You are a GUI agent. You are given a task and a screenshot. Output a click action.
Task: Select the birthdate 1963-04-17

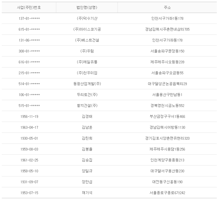29,128
